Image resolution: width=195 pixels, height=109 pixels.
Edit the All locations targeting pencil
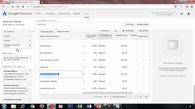pos(30,31)
